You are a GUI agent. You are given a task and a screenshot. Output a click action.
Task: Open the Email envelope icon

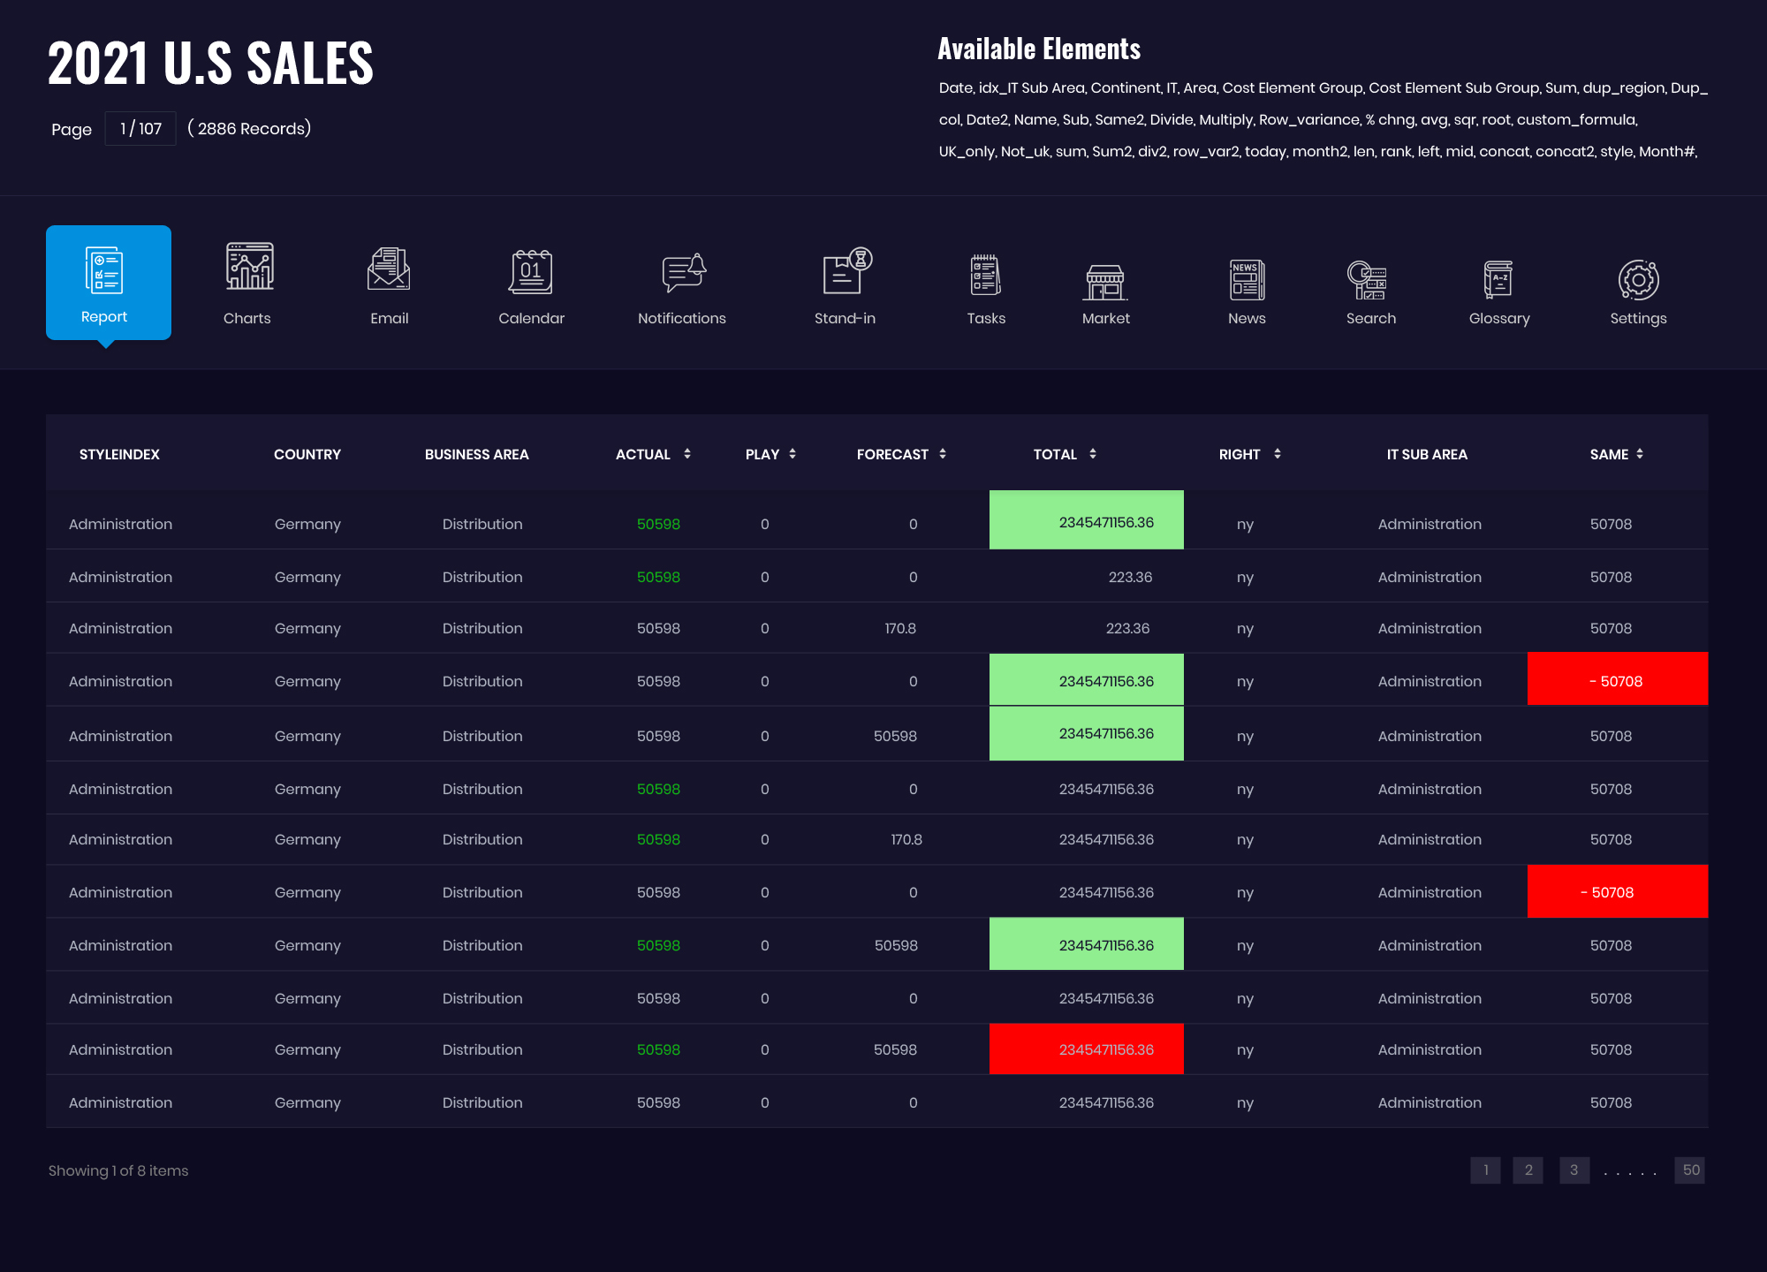(x=389, y=269)
